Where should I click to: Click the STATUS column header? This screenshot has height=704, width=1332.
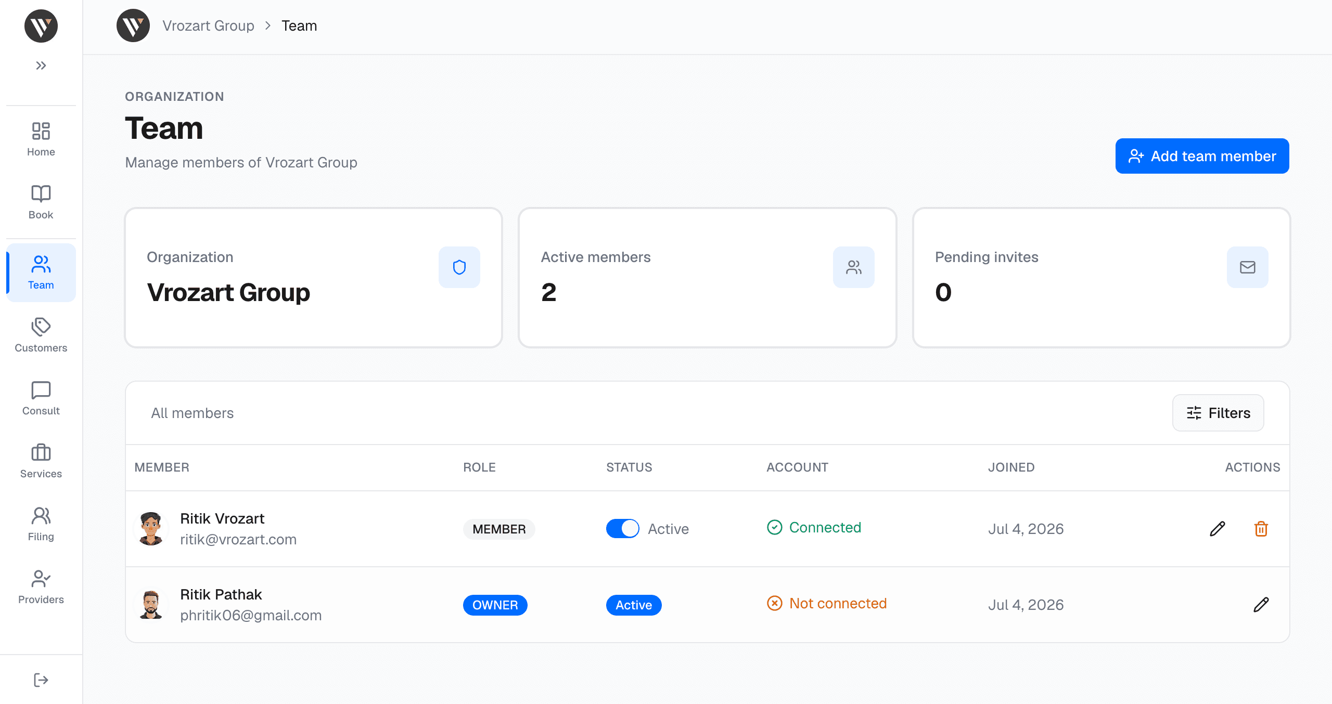(629, 467)
